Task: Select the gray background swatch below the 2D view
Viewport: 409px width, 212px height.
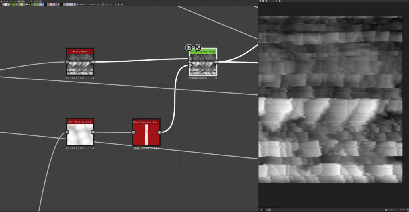Action: [266, 210]
